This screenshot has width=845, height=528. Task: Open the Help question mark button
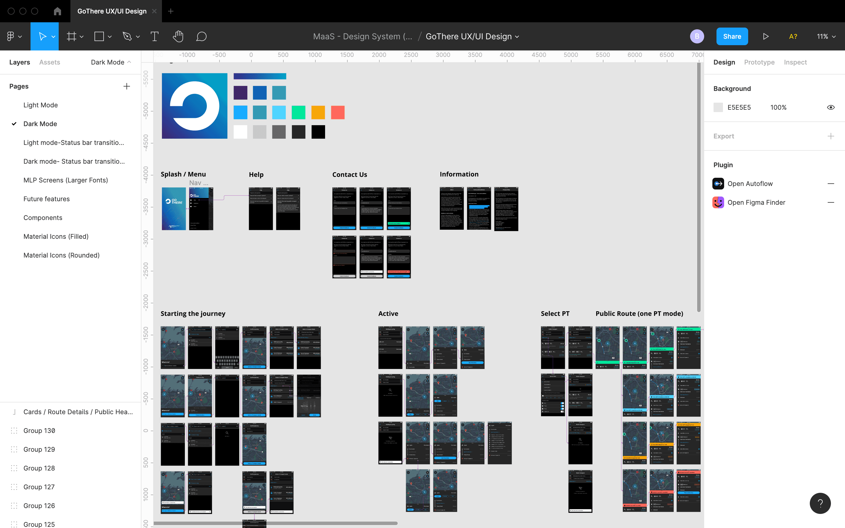820,503
